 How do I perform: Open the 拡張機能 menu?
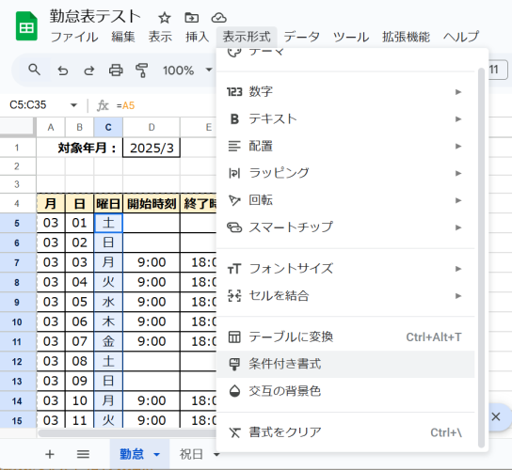point(407,37)
